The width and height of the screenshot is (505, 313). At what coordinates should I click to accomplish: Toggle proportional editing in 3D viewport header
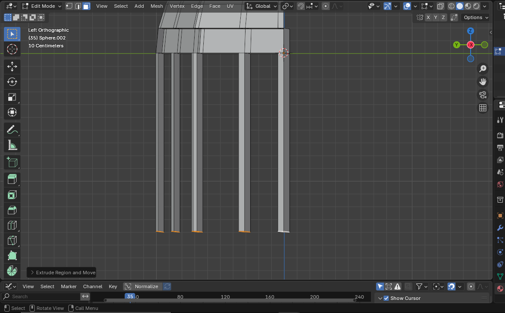pos(325,6)
